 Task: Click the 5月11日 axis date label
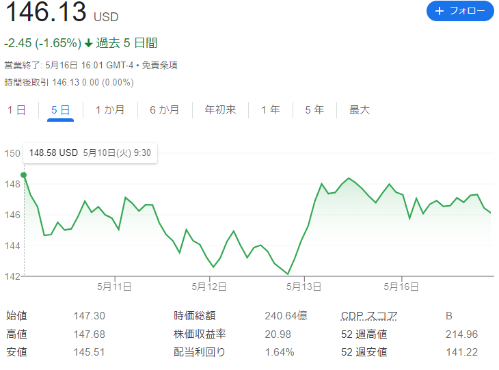click(x=114, y=285)
